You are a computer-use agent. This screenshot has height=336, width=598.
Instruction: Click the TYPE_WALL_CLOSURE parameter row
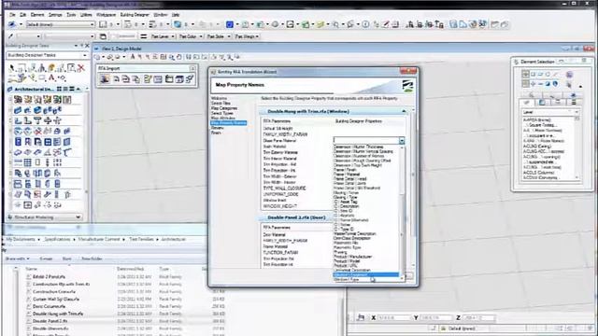284,189
